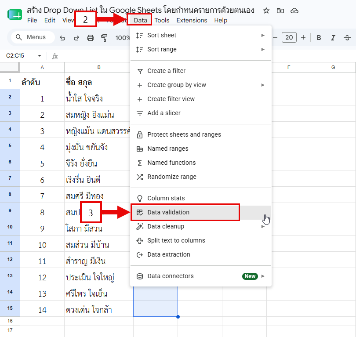Expand the Sort range submenu arrow
This screenshot has width=356, height=337.
[x=263, y=50]
